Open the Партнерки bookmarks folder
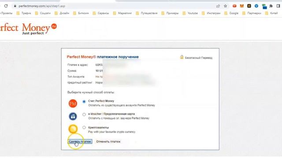282x158 pixels. [x=252, y=13]
